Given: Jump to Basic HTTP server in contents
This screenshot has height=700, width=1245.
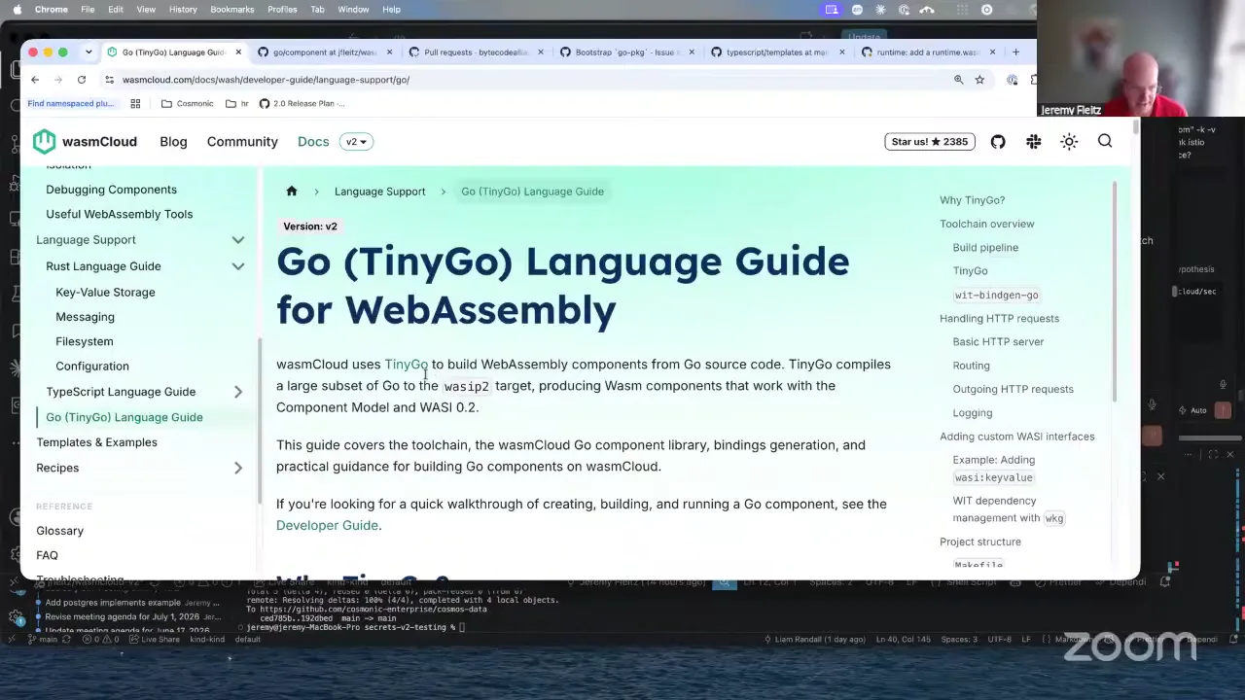Looking at the screenshot, I should point(998,342).
